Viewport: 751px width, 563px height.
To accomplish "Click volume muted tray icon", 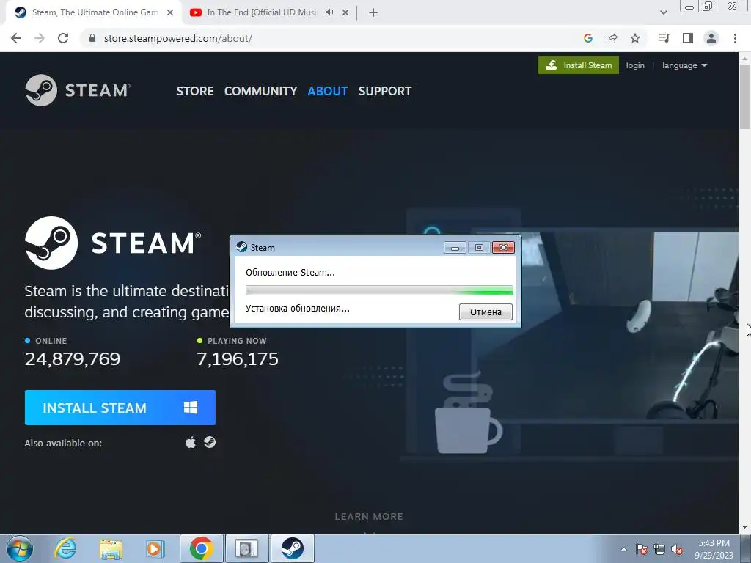I will (x=677, y=549).
